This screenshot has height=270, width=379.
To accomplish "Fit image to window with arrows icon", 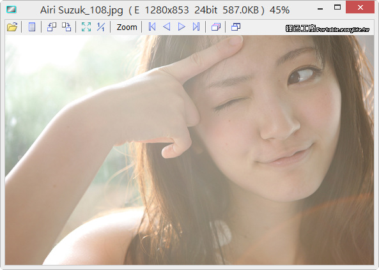I will point(86,27).
